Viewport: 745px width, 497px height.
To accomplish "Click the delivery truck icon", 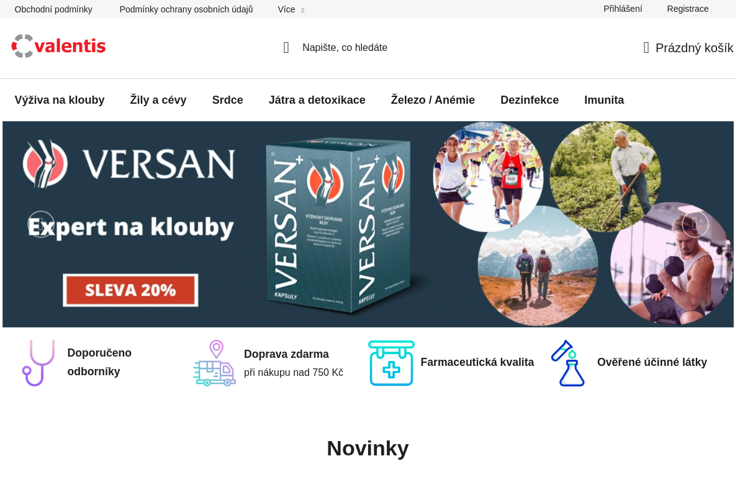I will point(214,363).
